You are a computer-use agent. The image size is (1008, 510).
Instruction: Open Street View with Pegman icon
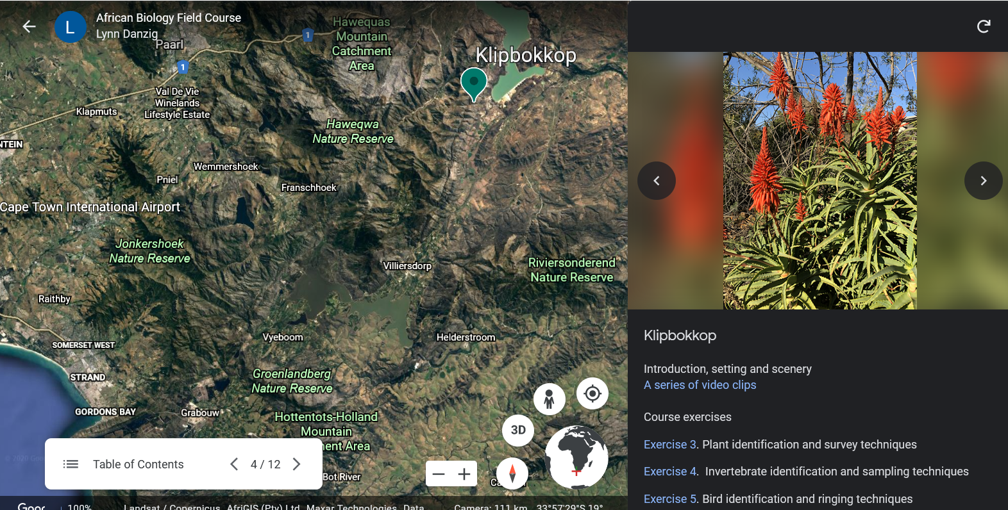(x=549, y=399)
